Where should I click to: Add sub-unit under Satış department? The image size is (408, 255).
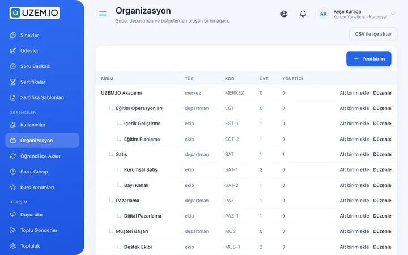(354, 155)
